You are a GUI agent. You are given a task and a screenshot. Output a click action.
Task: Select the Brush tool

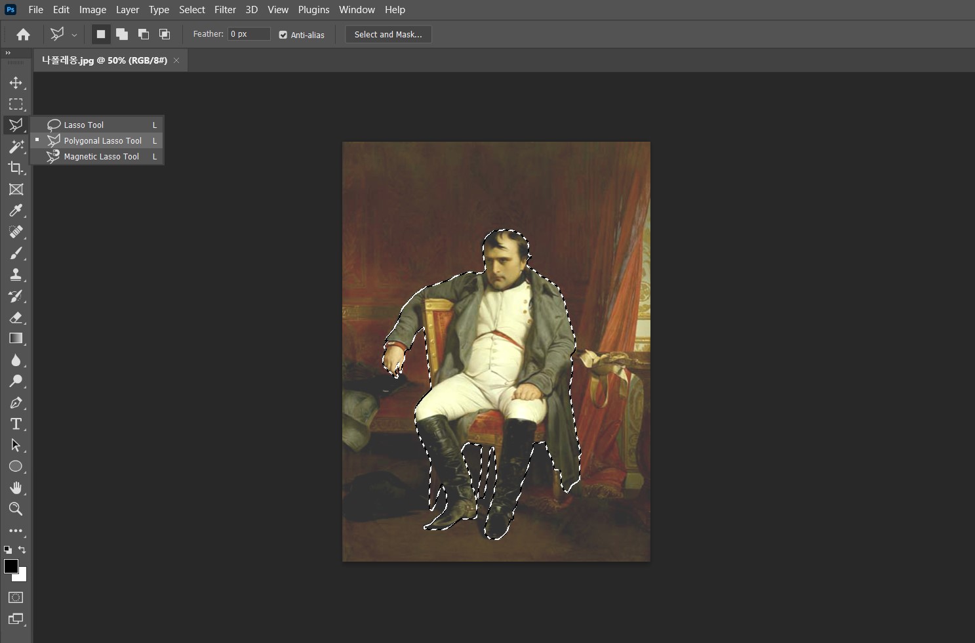[x=16, y=253]
